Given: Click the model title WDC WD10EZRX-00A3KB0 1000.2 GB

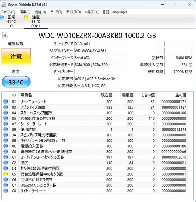Looking at the screenshot, I should point(97,36).
